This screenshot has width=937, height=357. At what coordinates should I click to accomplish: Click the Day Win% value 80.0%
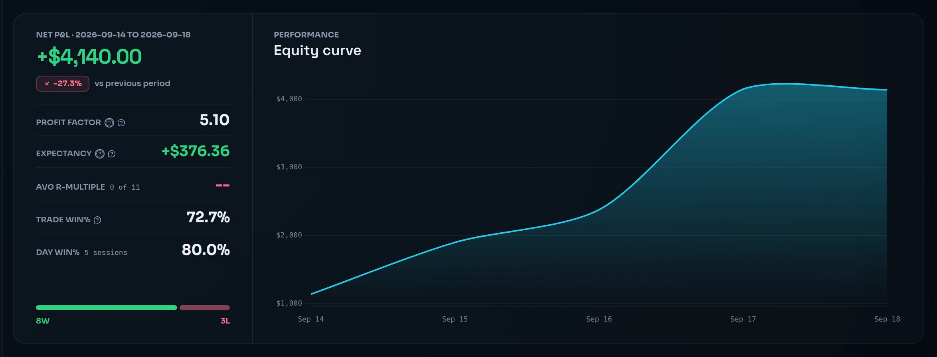206,250
